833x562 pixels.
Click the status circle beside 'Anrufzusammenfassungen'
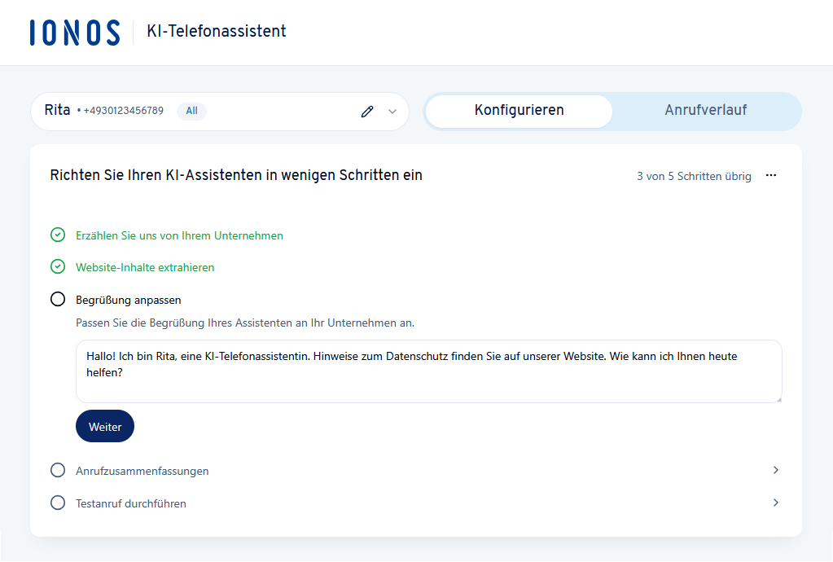click(x=57, y=470)
